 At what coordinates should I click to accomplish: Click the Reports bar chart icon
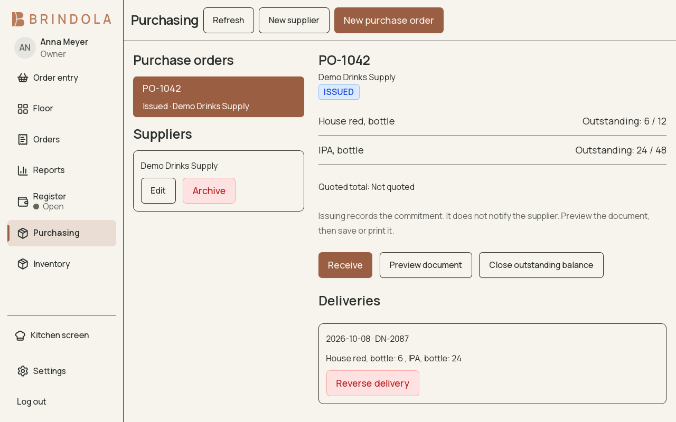[x=23, y=170]
